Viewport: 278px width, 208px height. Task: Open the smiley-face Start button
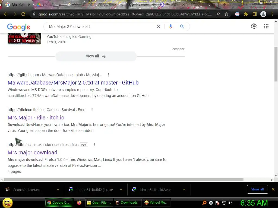coord(8,203)
